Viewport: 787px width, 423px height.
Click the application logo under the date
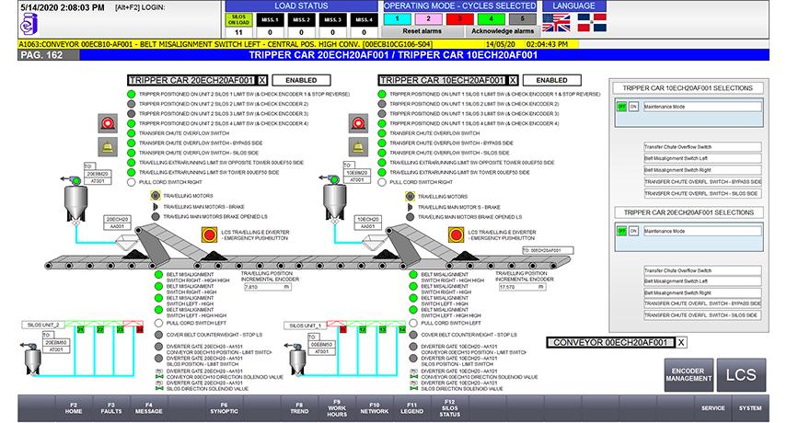tap(29, 25)
